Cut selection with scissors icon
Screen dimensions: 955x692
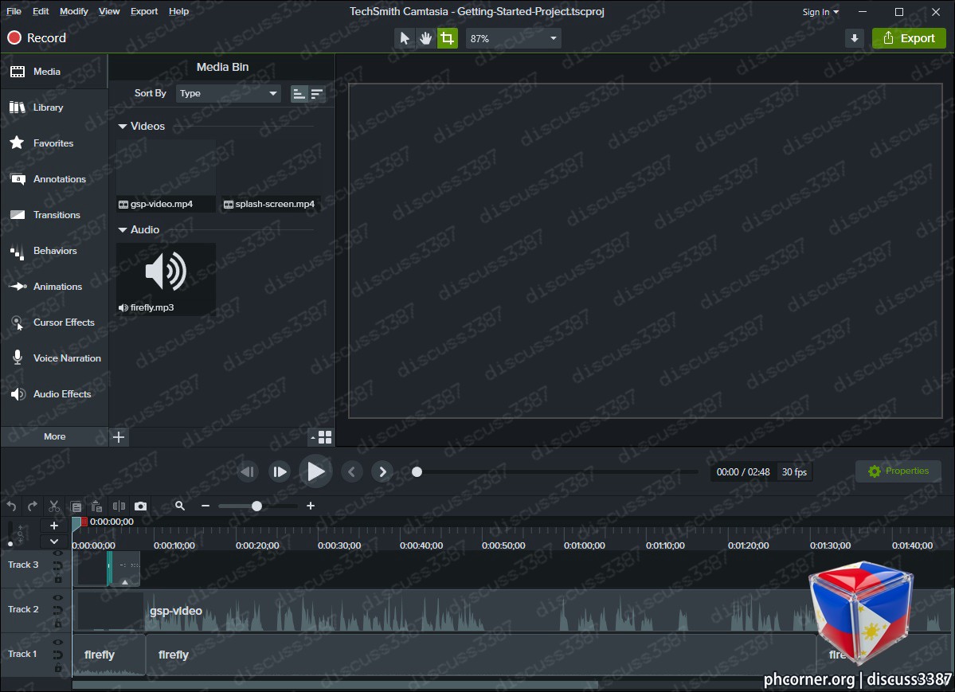click(53, 506)
